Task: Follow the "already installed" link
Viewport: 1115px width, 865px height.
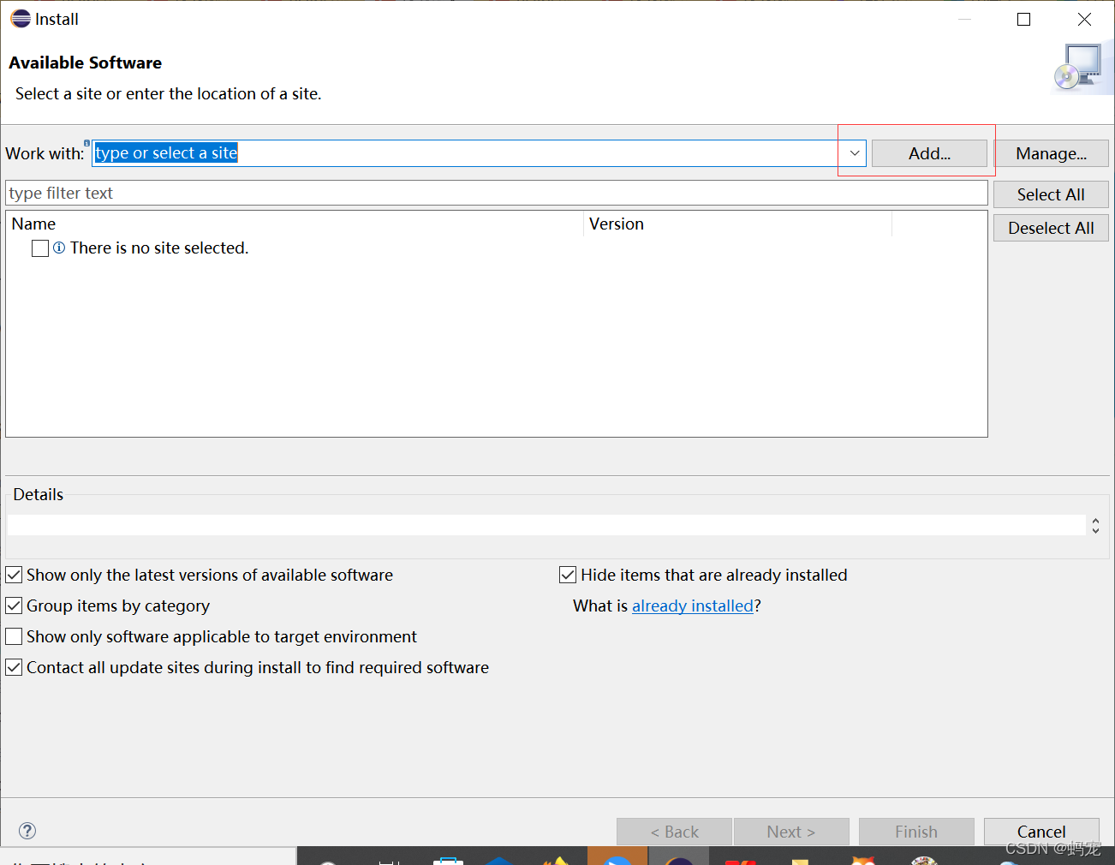Action: [693, 605]
